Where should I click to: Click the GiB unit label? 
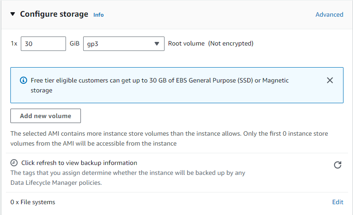coord(75,44)
